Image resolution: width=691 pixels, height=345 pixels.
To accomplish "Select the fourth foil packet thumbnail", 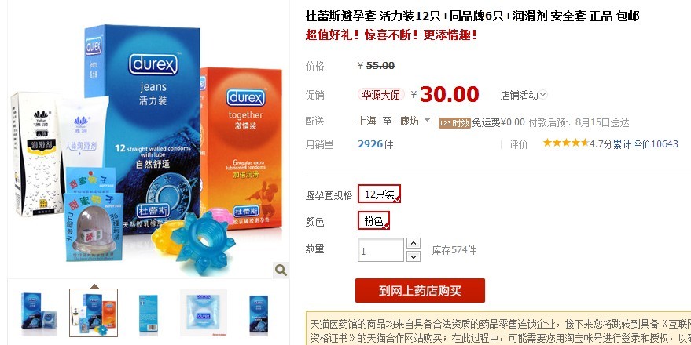I will (x=203, y=313).
